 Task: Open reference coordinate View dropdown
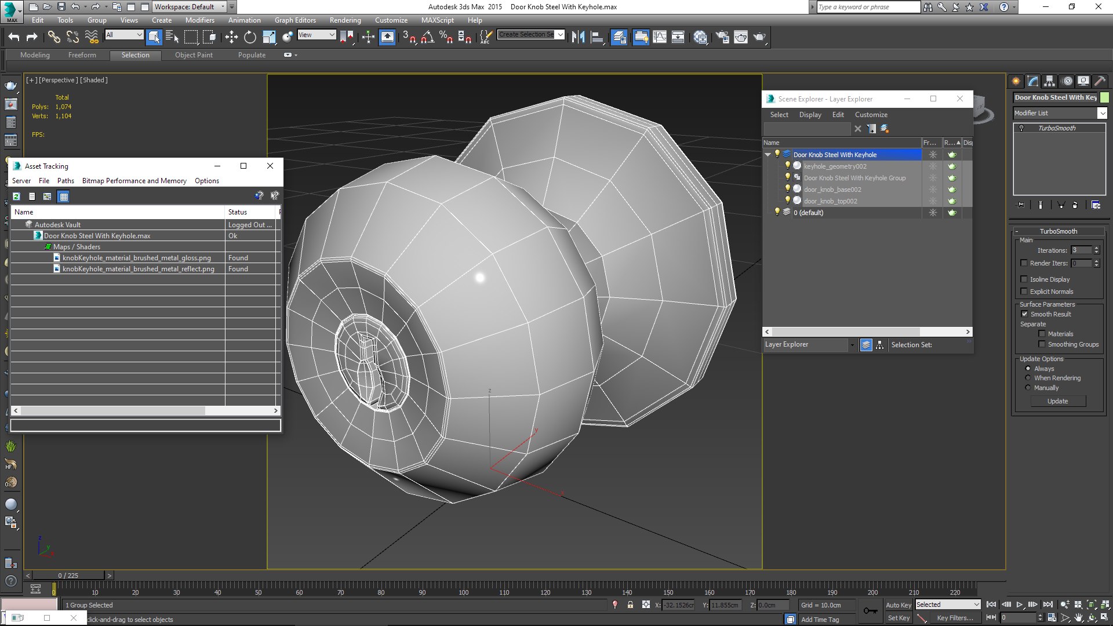coord(317,35)
